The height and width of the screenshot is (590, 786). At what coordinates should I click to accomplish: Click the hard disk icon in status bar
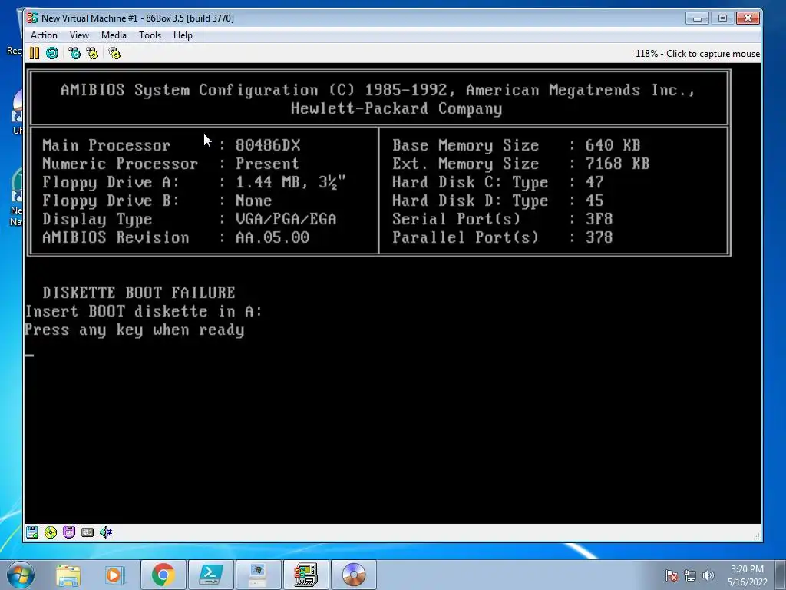[x=88, y=532]
